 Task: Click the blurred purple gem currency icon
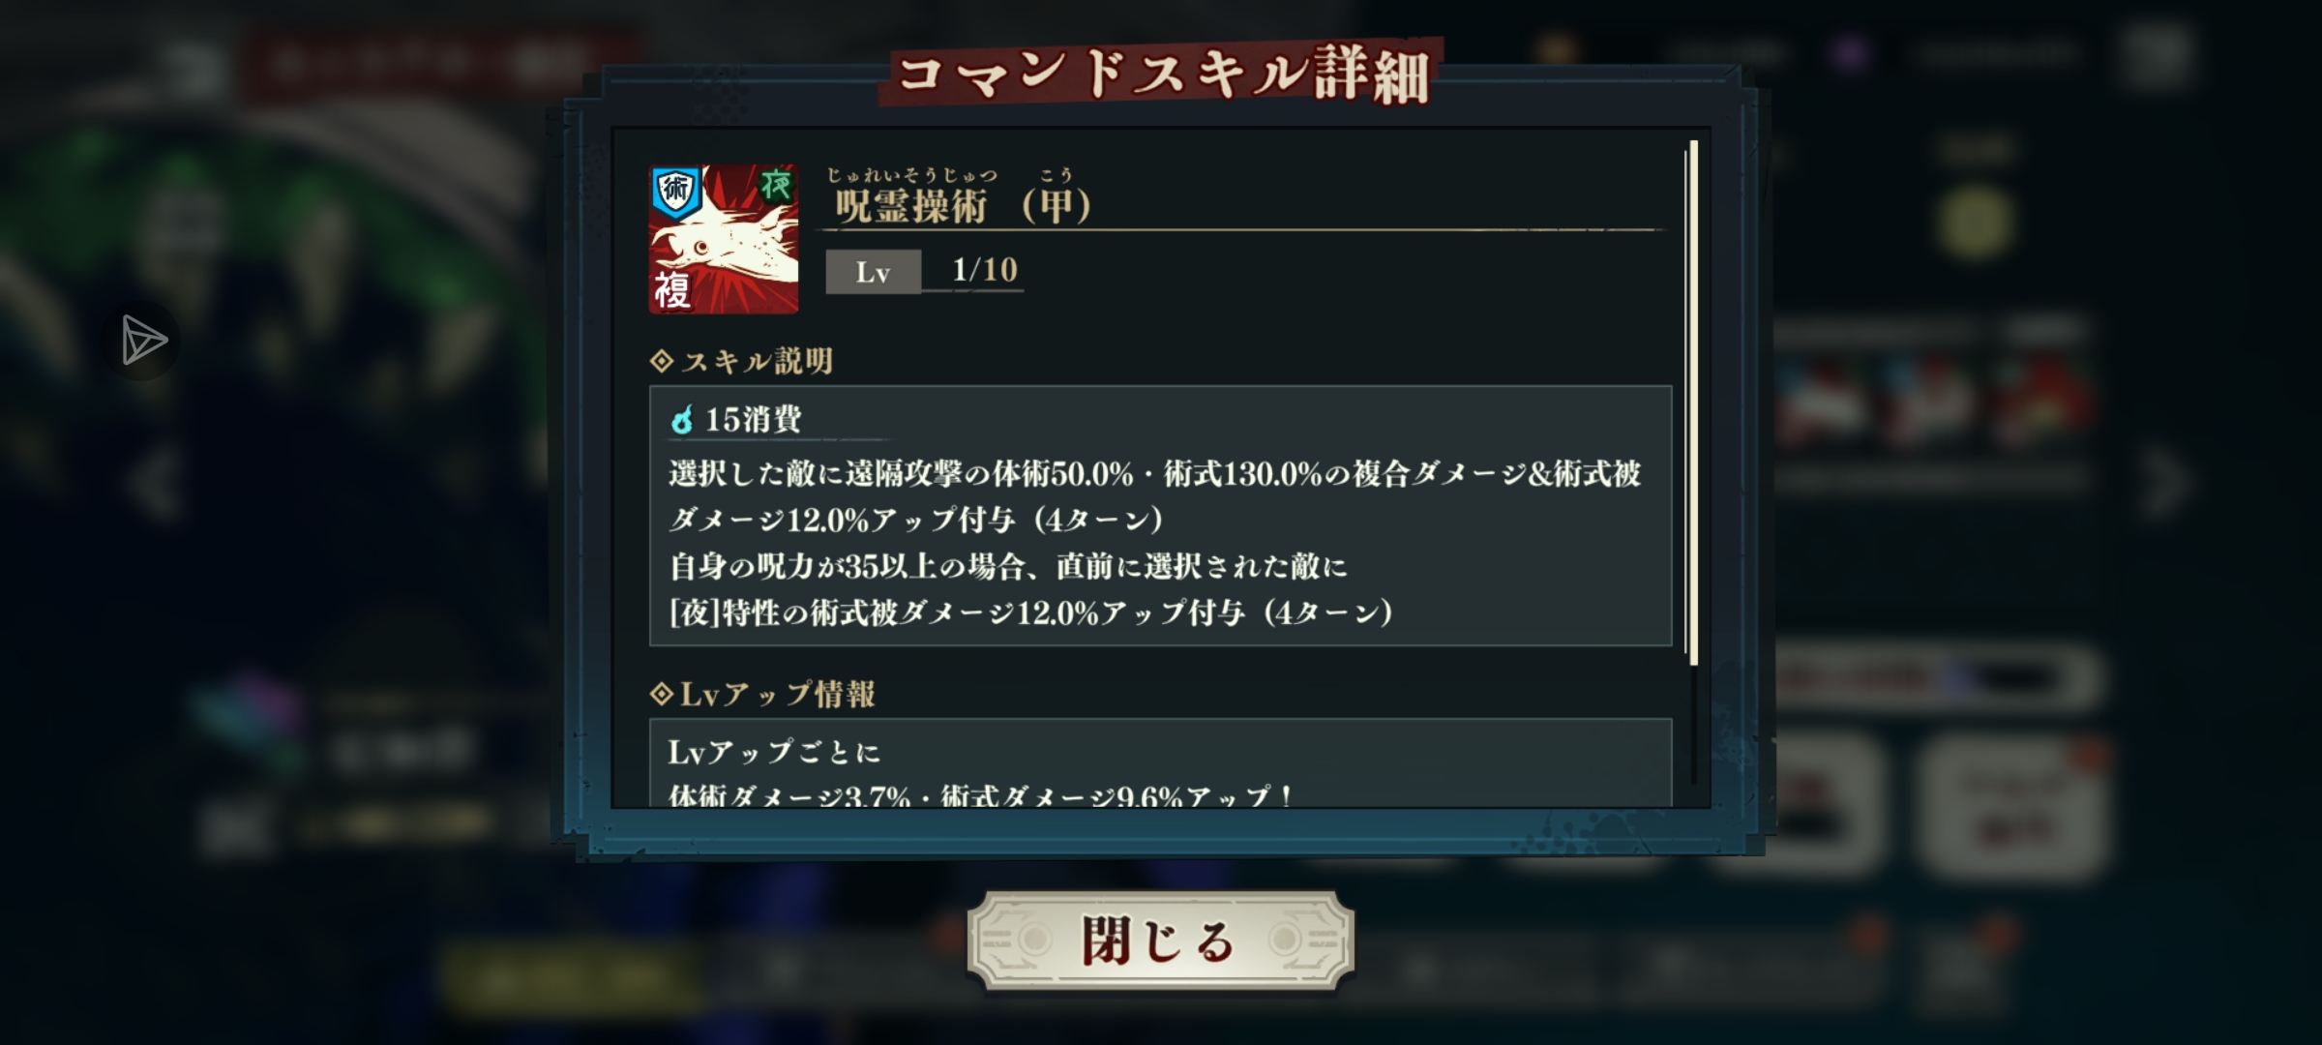click(x=1849, y=53)
